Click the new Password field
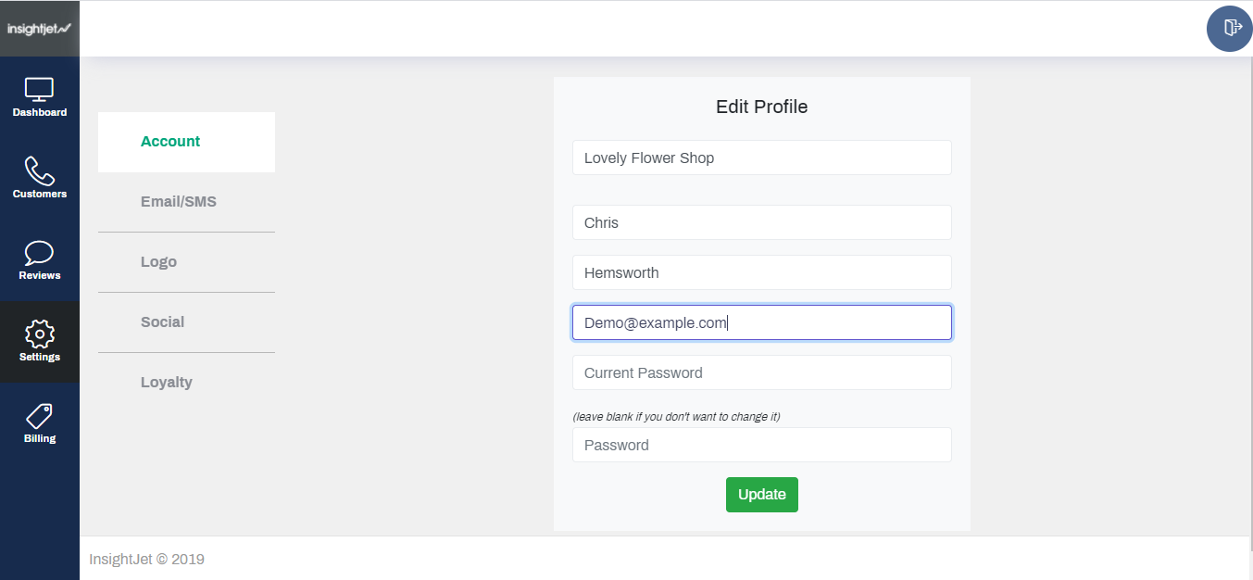1253x580 pixels. 761,445
